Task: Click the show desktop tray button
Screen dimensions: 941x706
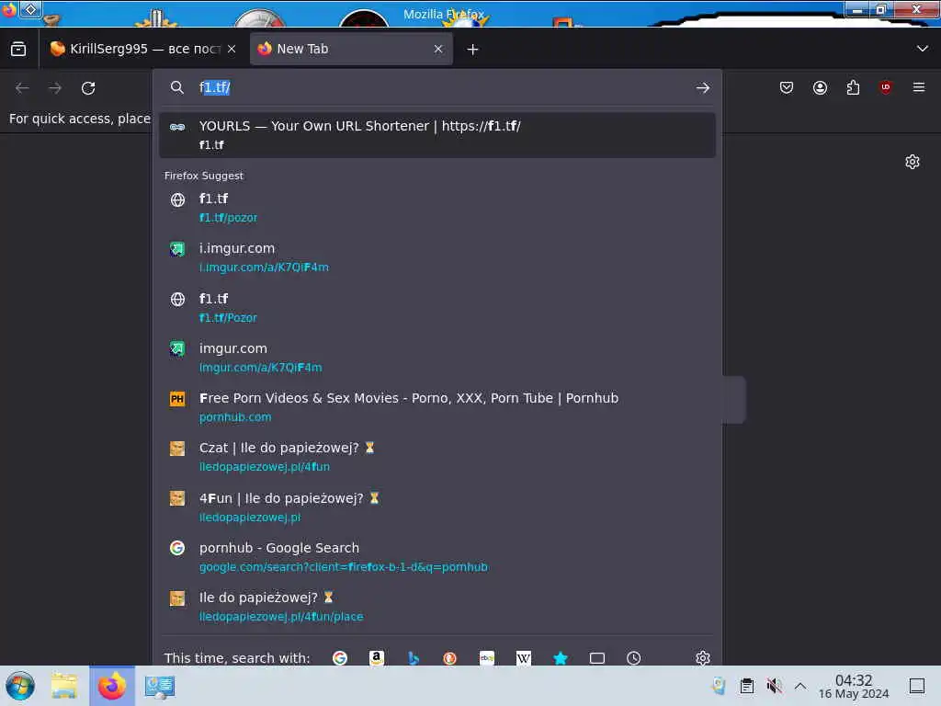Action: click(x=917, y=685)
